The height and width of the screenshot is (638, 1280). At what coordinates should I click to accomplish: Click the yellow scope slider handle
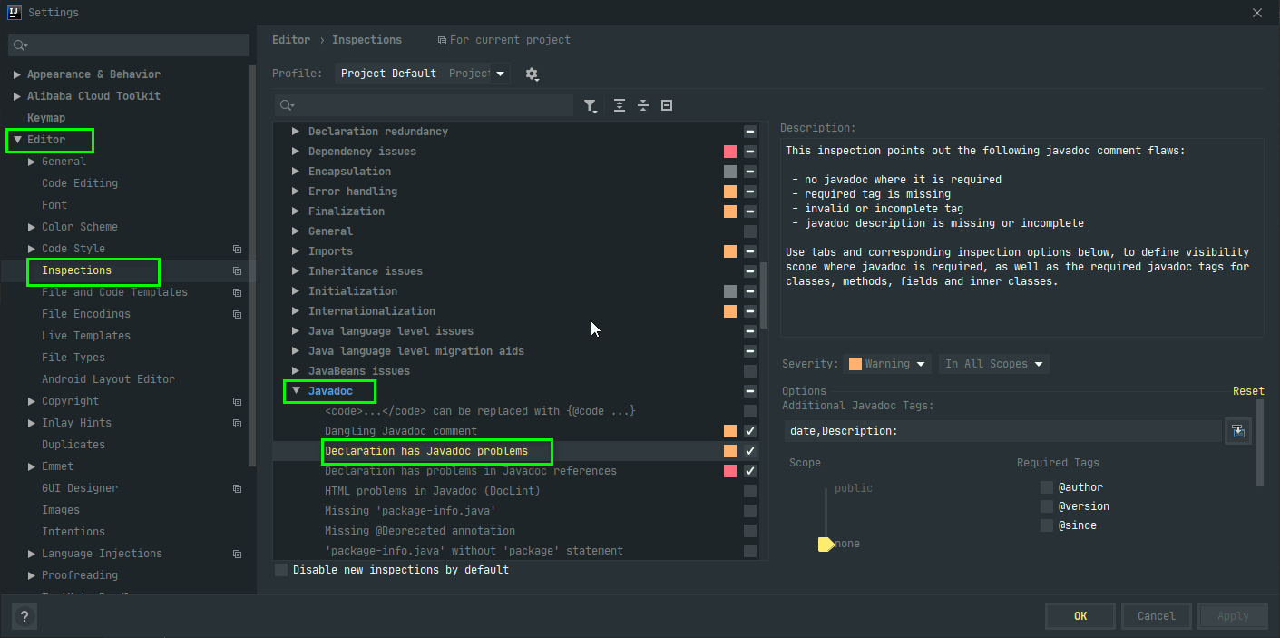826,544
